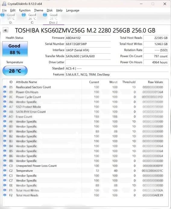Click status icon of attribute B1 row
Viewport: 171px width, 209px height.
pyautogui.click(x=5, y=131)
